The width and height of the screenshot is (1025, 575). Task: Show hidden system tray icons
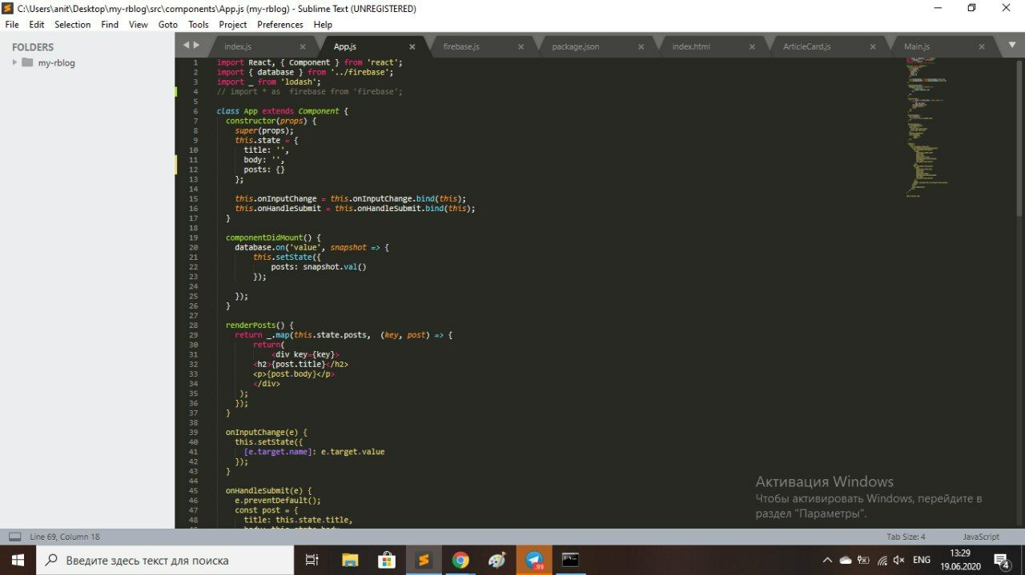pos(826,560)
